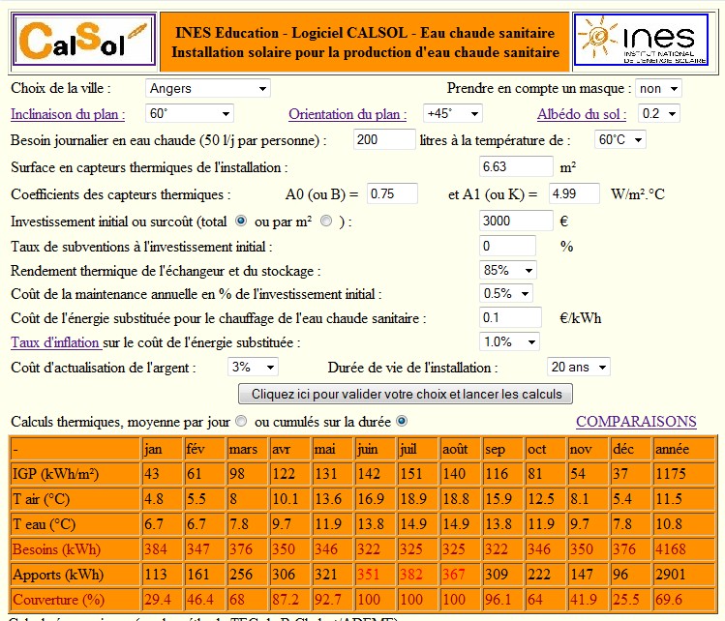Click the INES institute logo
725x621 pixels.
coord(641,40)
